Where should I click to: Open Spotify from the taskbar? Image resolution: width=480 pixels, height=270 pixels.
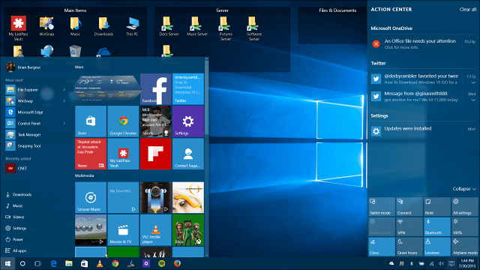(162, 263)
